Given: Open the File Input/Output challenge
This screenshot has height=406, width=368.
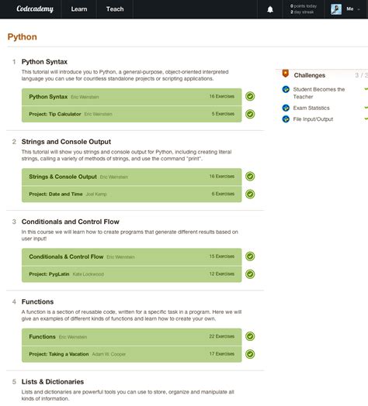Looking at the screenshot, I should [x=313, y=119].
